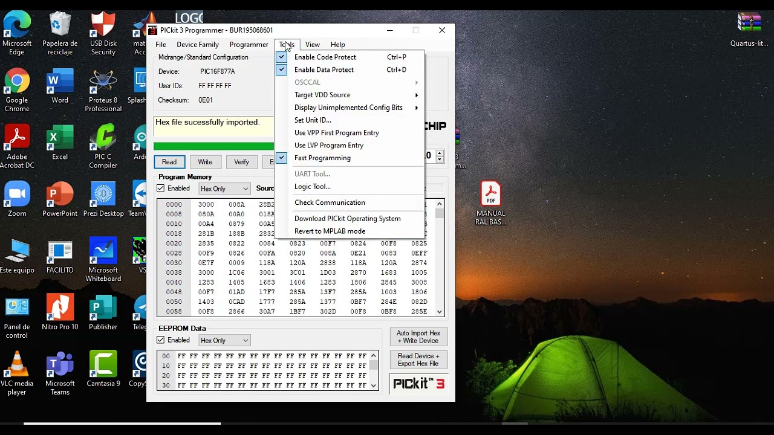The image size is (774, 435).
Task: Open FACILITO desktop icon
Action: pyautogui.click(x=60, y=257)
